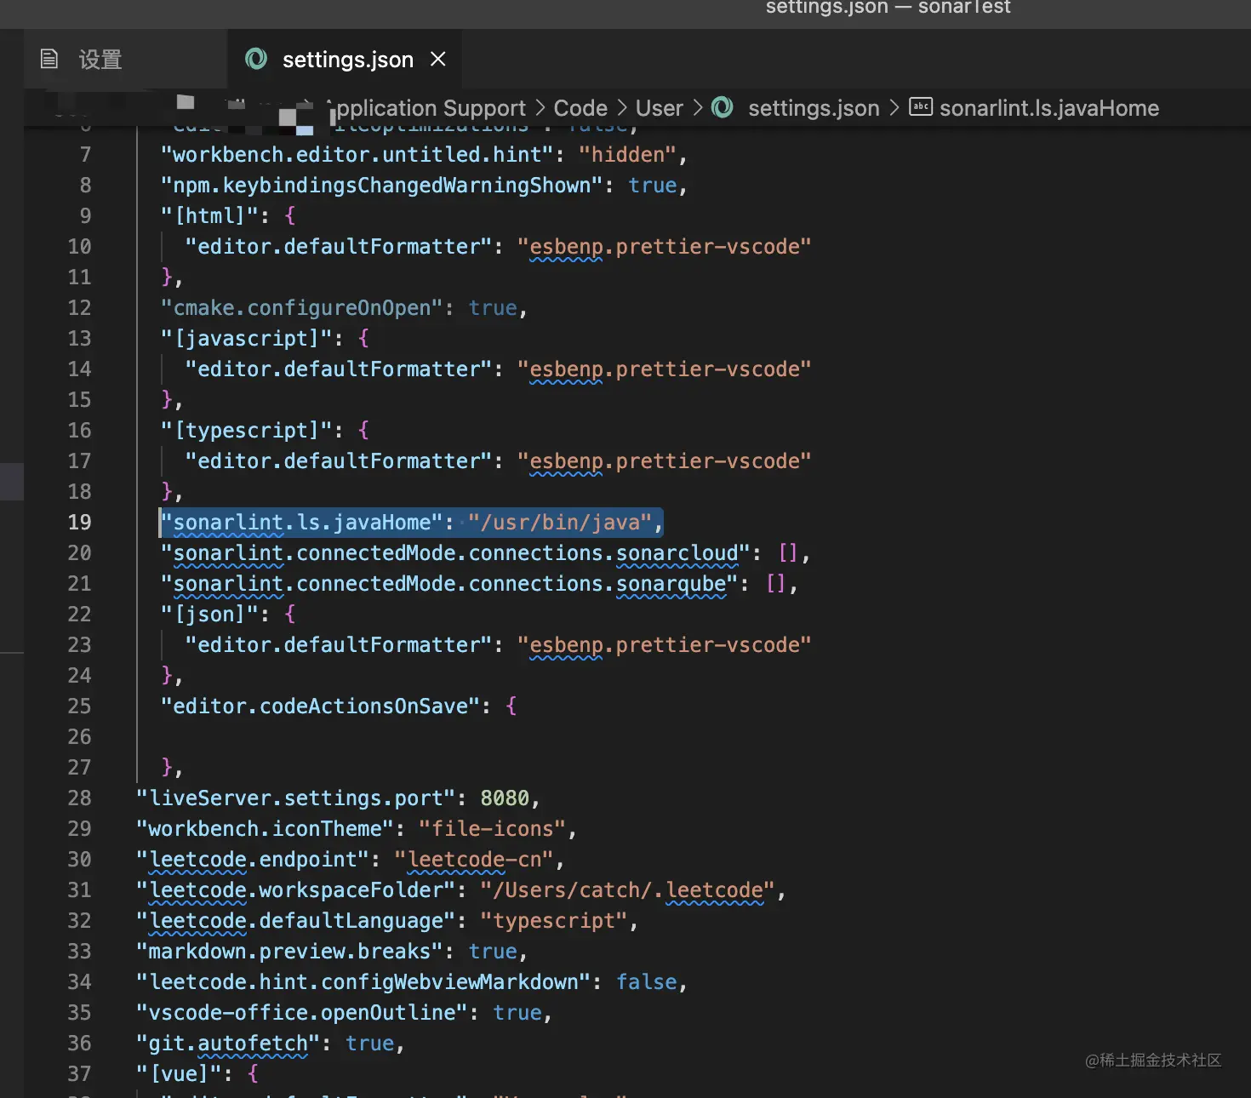Click the false value on line 34
Screen dimensions: 1251x1098
(647, 982)
